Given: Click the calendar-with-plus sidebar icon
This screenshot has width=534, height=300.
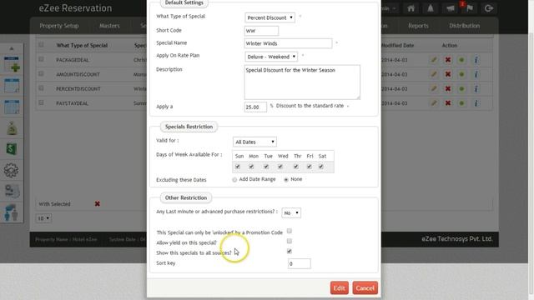Looking at the screenshot, I should click(x=12, y=65).
